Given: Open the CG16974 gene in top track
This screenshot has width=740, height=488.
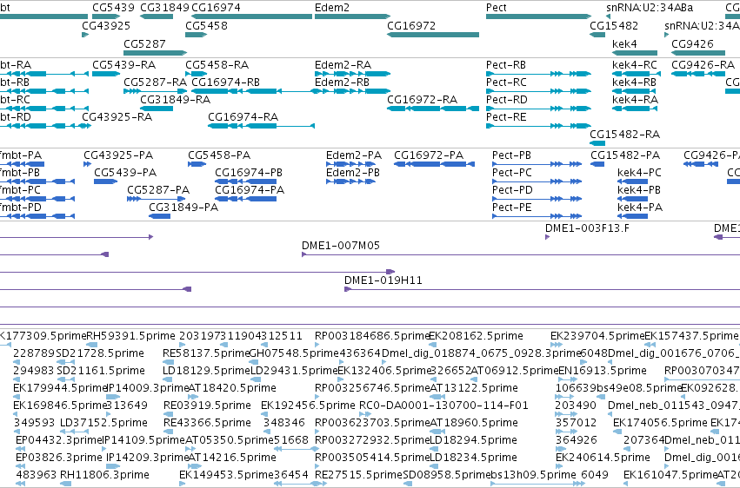Looking at the screenshot, I should [x=252, y=16].
